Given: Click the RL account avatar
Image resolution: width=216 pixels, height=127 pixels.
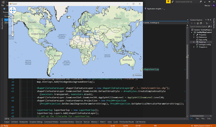Looking at the screenshot, I should [x=214, y=5].
